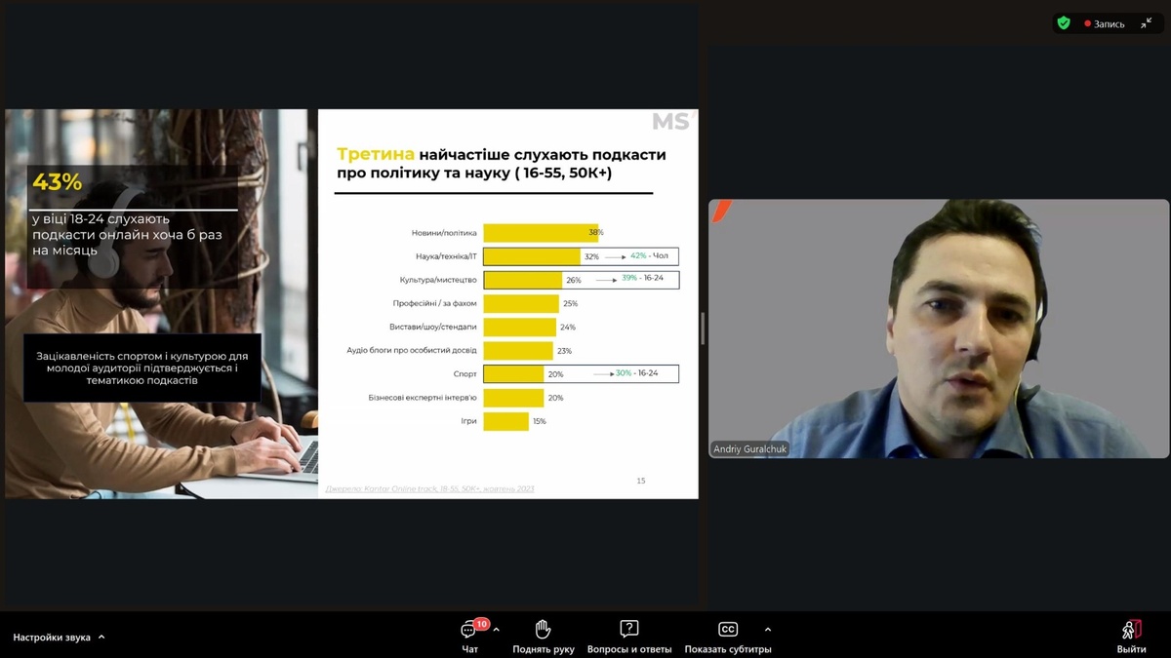Click the MS logo on the slide

click(x=671, y=121)
